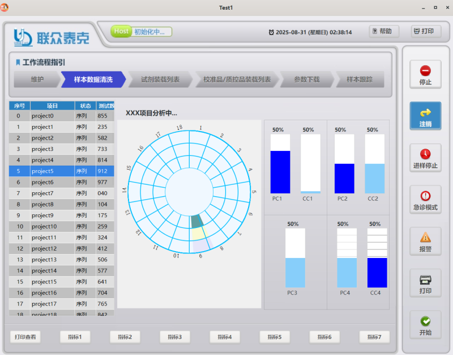Viewport: 453px width, 355px height.
Task: Click the CC1 level bar
Action: click(x=310, y=164)
